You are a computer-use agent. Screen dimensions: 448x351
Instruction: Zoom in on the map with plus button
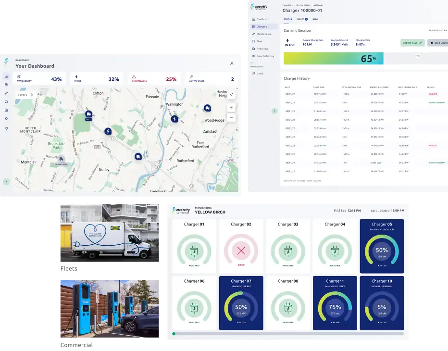point(231,108)
